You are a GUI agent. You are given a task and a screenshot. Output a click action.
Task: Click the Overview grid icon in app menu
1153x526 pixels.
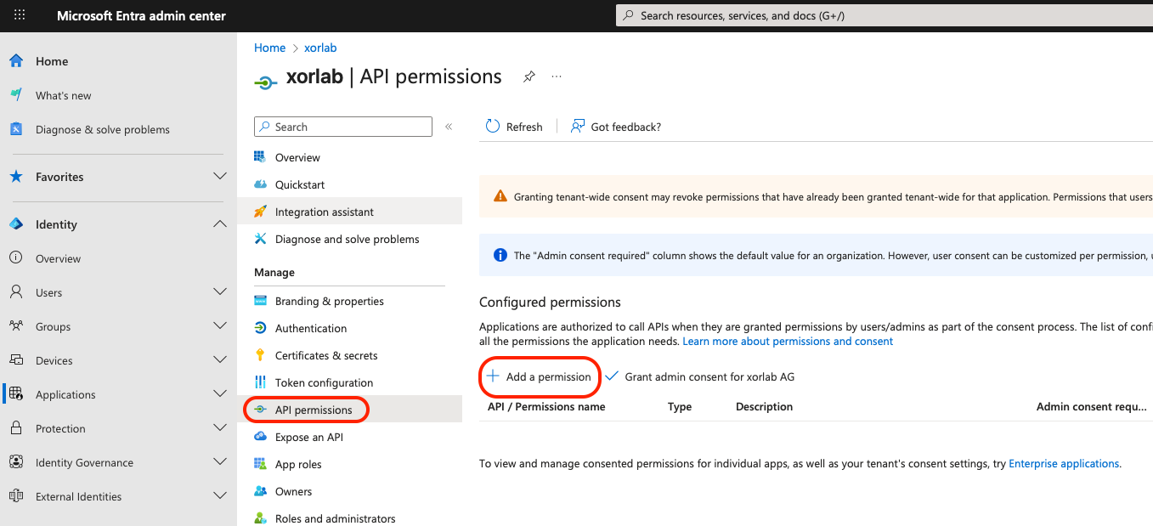[x=261, y=157]
